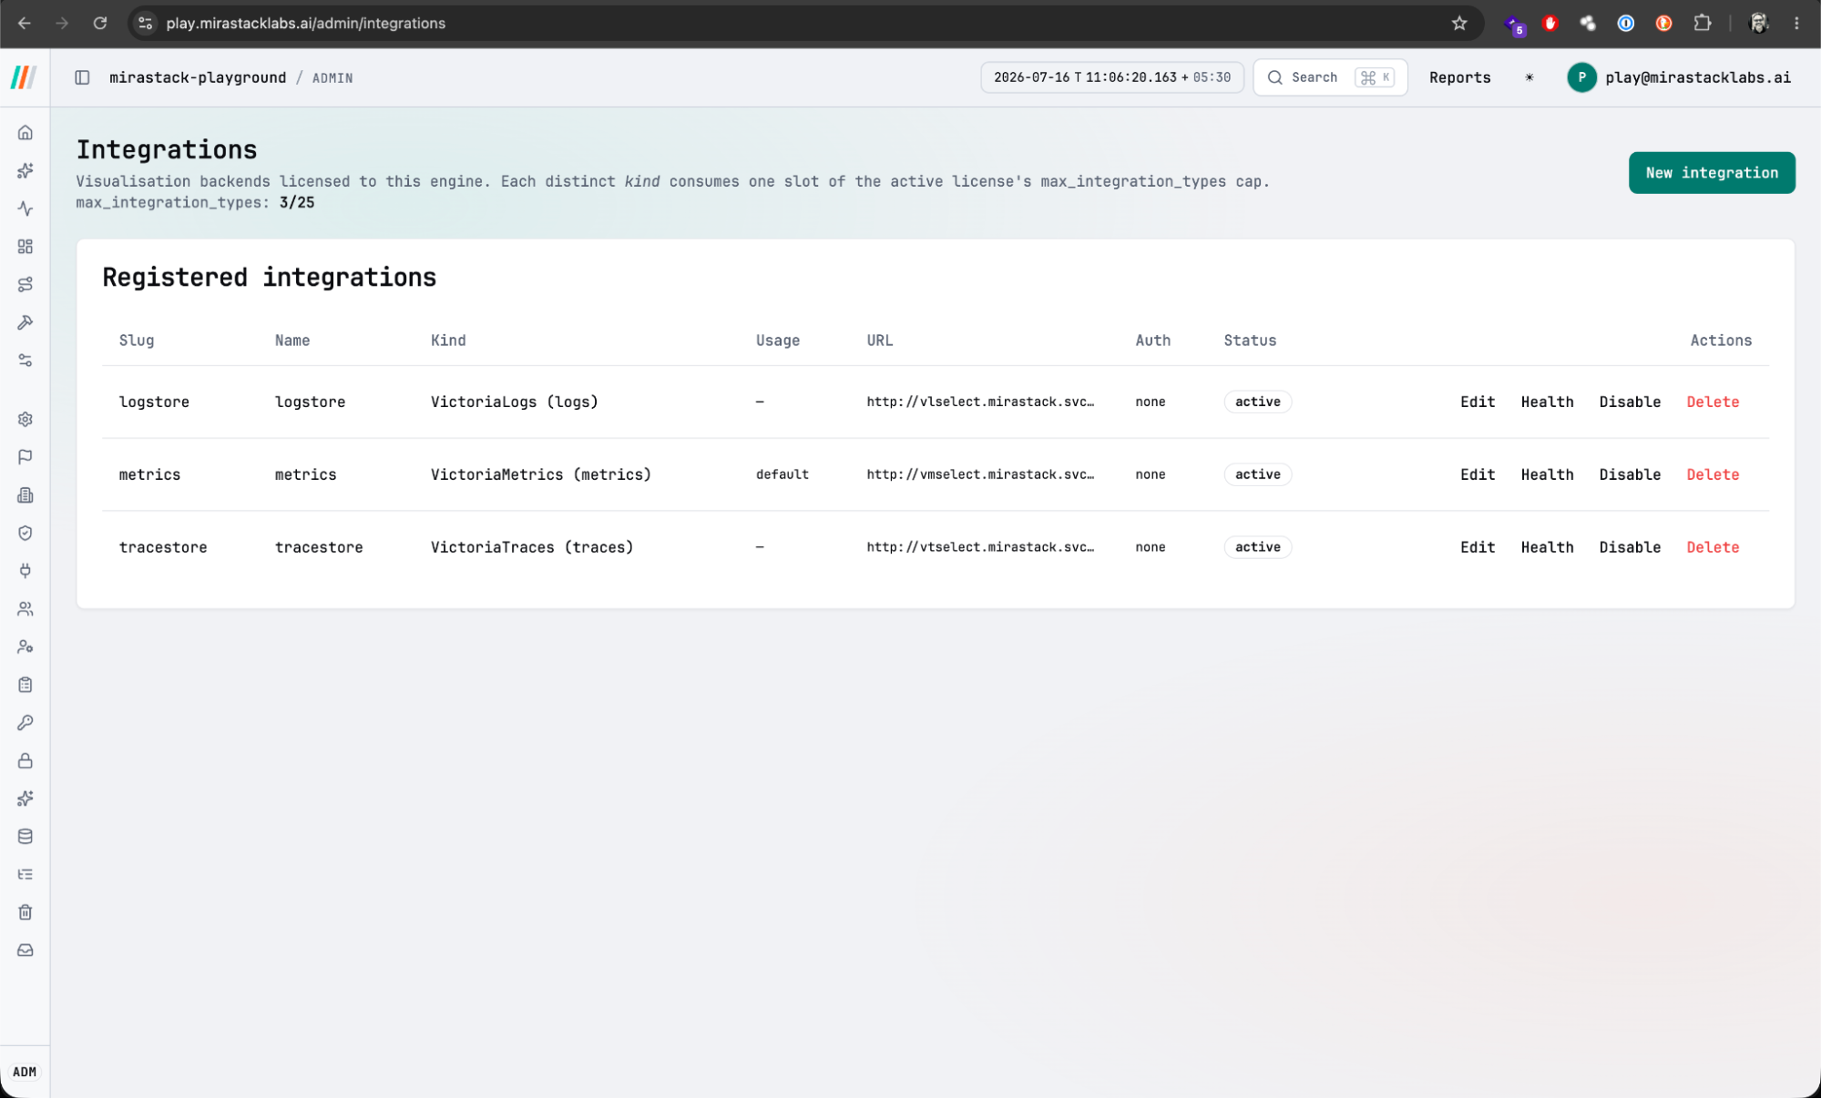The width and height of the screenshot is (1821, 1099).
Task: Open the browser extensions puzzle icon
Action: 1702,24
